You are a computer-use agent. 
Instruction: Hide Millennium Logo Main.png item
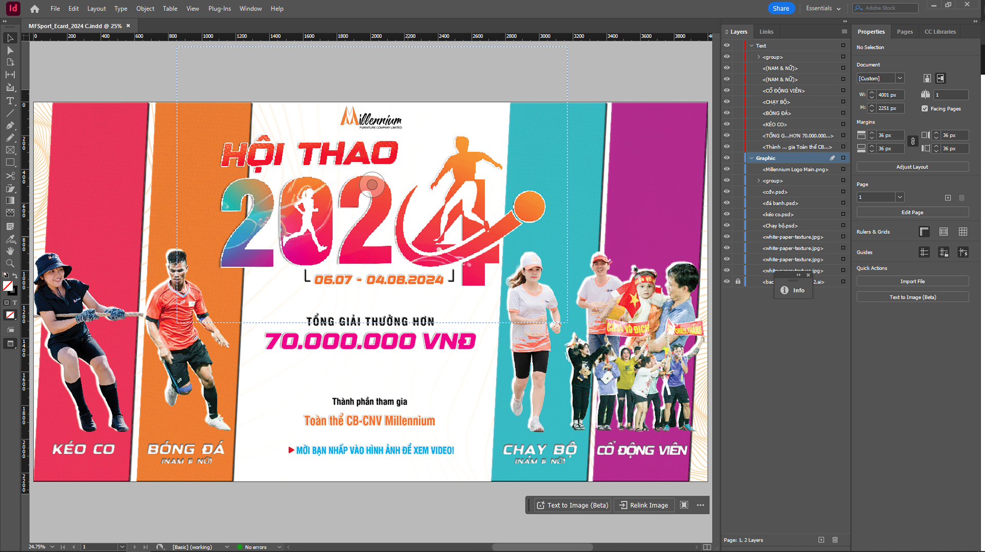tap(727, 169)
